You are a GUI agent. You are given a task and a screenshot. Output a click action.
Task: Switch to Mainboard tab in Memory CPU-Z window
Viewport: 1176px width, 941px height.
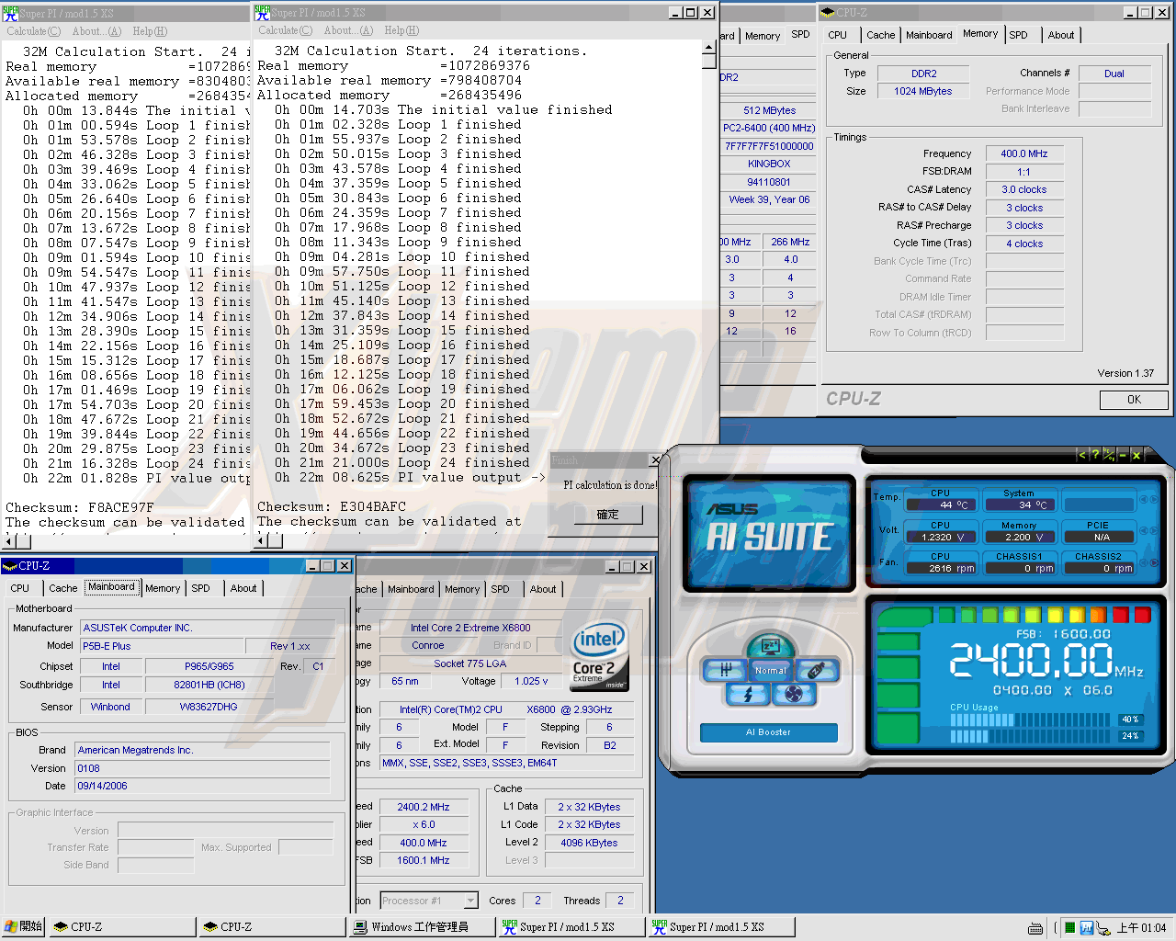pos(929,35)
